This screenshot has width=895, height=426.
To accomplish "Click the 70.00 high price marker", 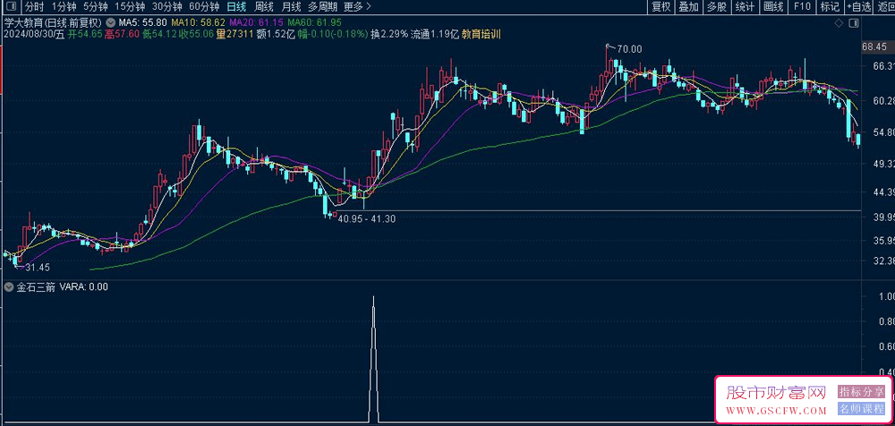I will [x=629, y=50].
